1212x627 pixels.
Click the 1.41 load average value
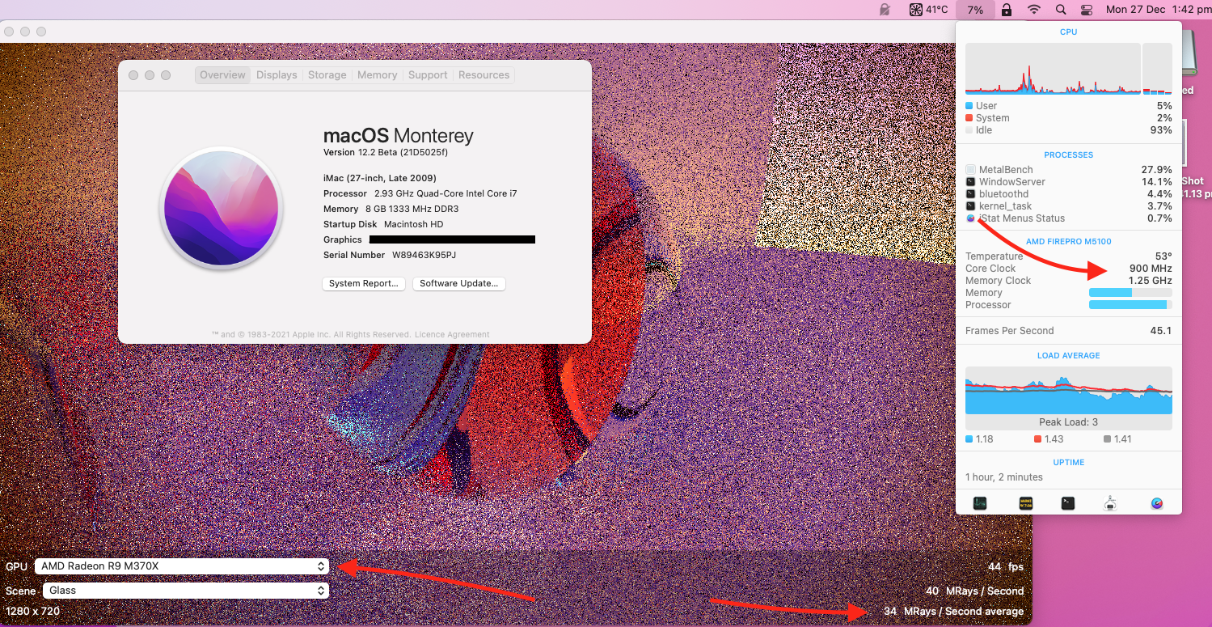click(1123, 439)
